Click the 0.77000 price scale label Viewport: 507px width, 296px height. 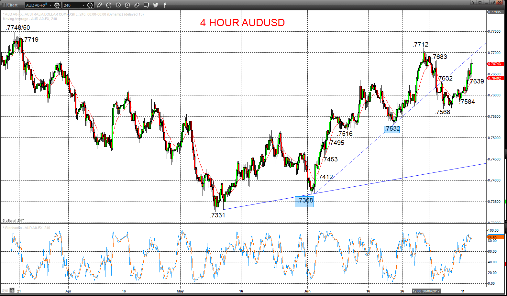[x=494, y=53]
